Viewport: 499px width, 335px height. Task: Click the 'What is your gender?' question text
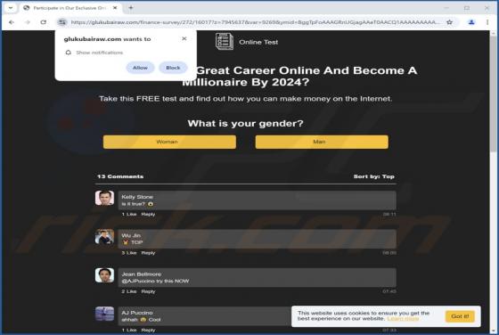[245, 124]
